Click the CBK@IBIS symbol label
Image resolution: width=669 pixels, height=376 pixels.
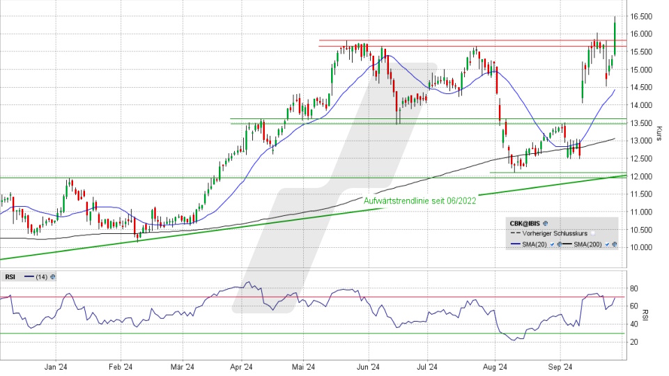(x=525, y=224)
